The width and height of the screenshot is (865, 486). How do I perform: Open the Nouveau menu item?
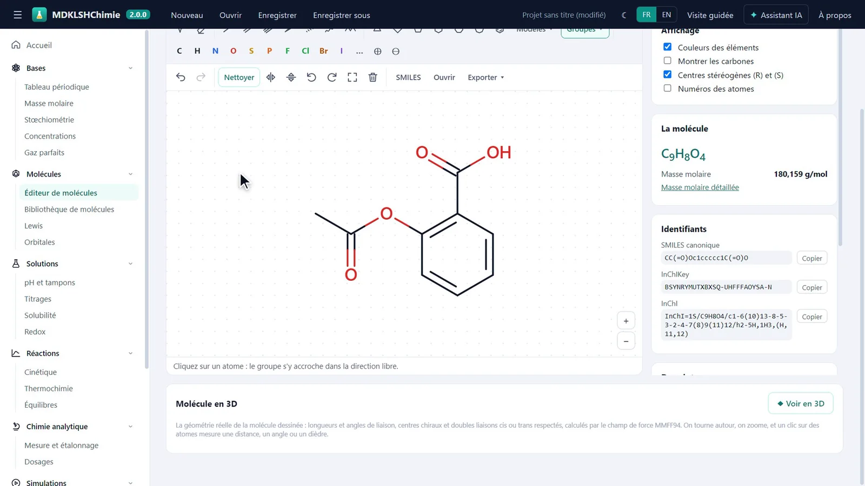[x=187, y=15]
